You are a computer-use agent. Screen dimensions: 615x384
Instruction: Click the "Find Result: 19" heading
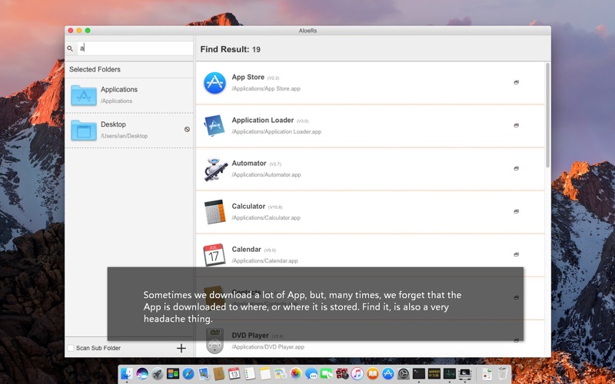click(230, 49)
